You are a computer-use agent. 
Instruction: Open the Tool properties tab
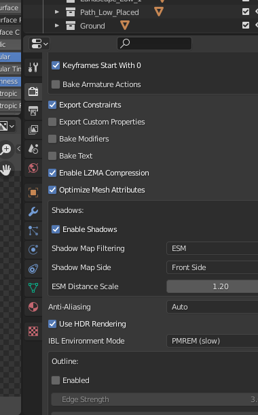coord(33,67)
